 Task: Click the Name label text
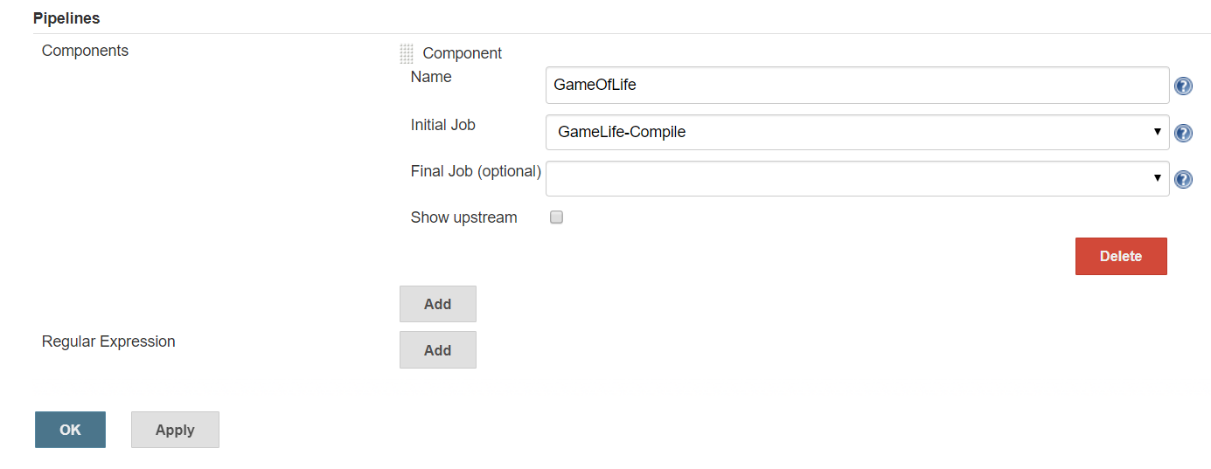point(431,77)
